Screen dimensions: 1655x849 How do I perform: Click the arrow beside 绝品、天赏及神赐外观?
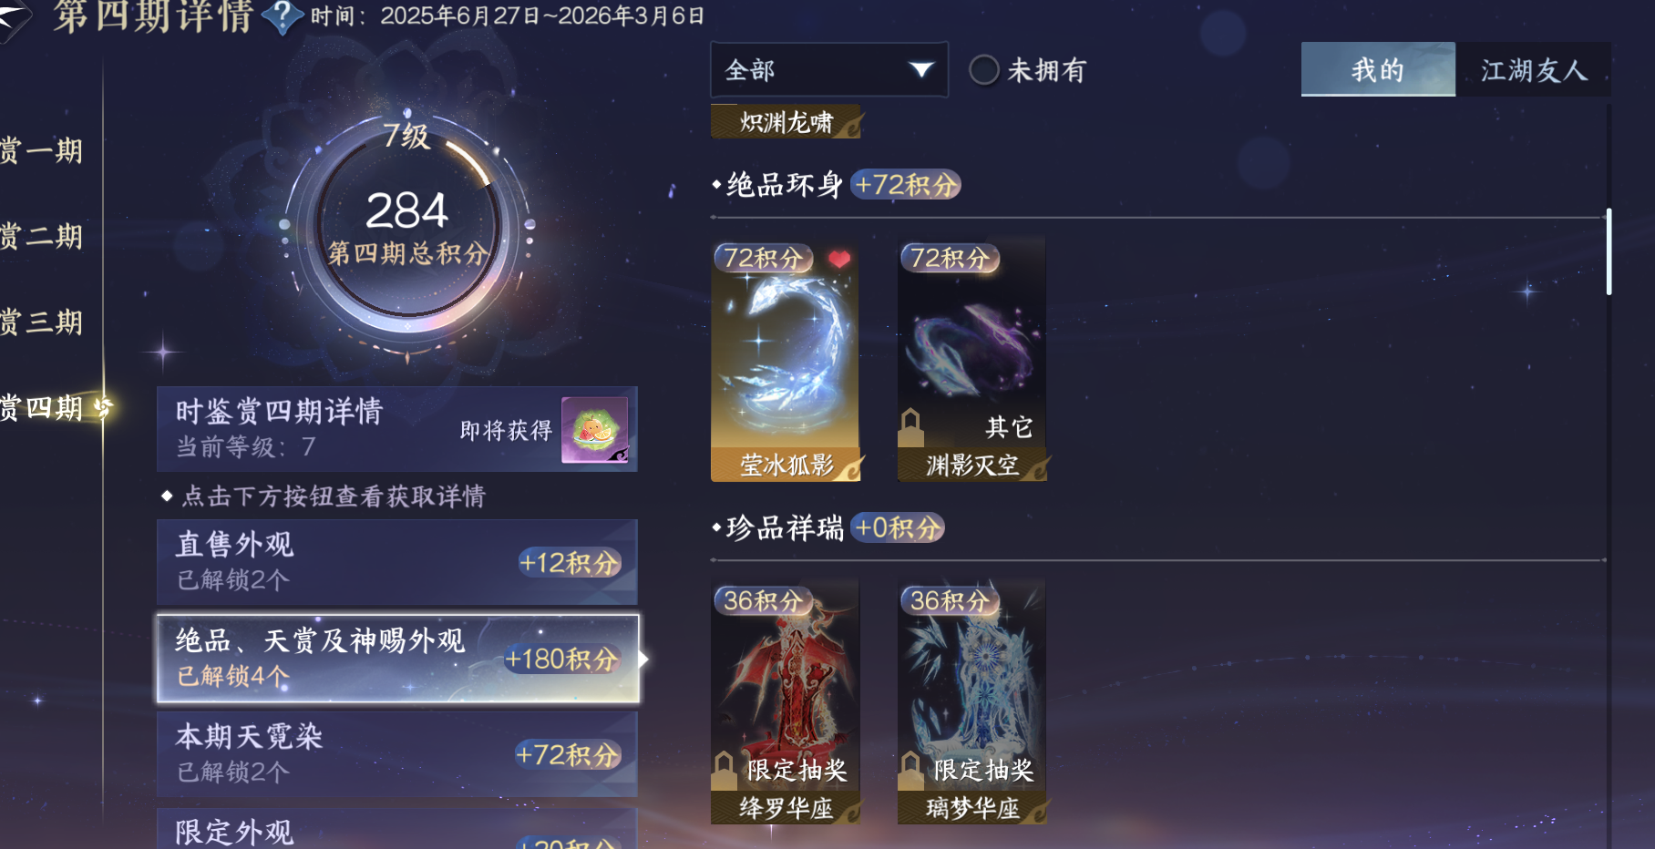click(x=644, y=659)
